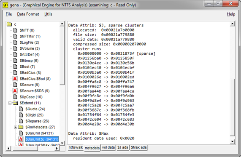Click the file icon beside $Boot (7)
Screen dimensions: 241x157
15,67
